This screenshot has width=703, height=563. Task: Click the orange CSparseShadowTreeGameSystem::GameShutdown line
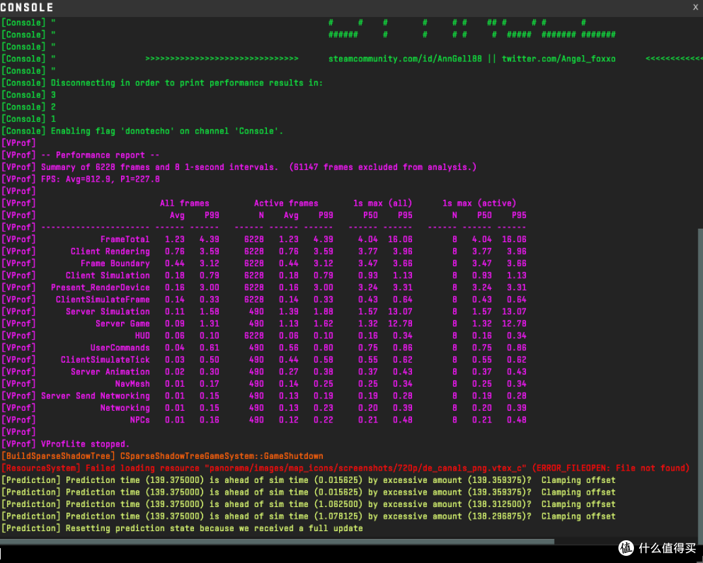pyautogui.click(x=162, y=456)
